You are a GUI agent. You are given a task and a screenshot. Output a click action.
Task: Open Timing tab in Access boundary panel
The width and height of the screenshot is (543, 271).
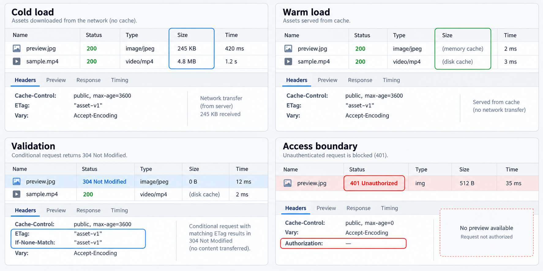tap(389, 208)
